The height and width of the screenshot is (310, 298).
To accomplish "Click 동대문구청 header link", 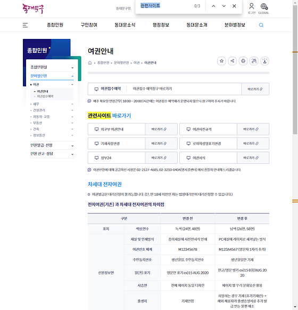I will tap(123, 9).
